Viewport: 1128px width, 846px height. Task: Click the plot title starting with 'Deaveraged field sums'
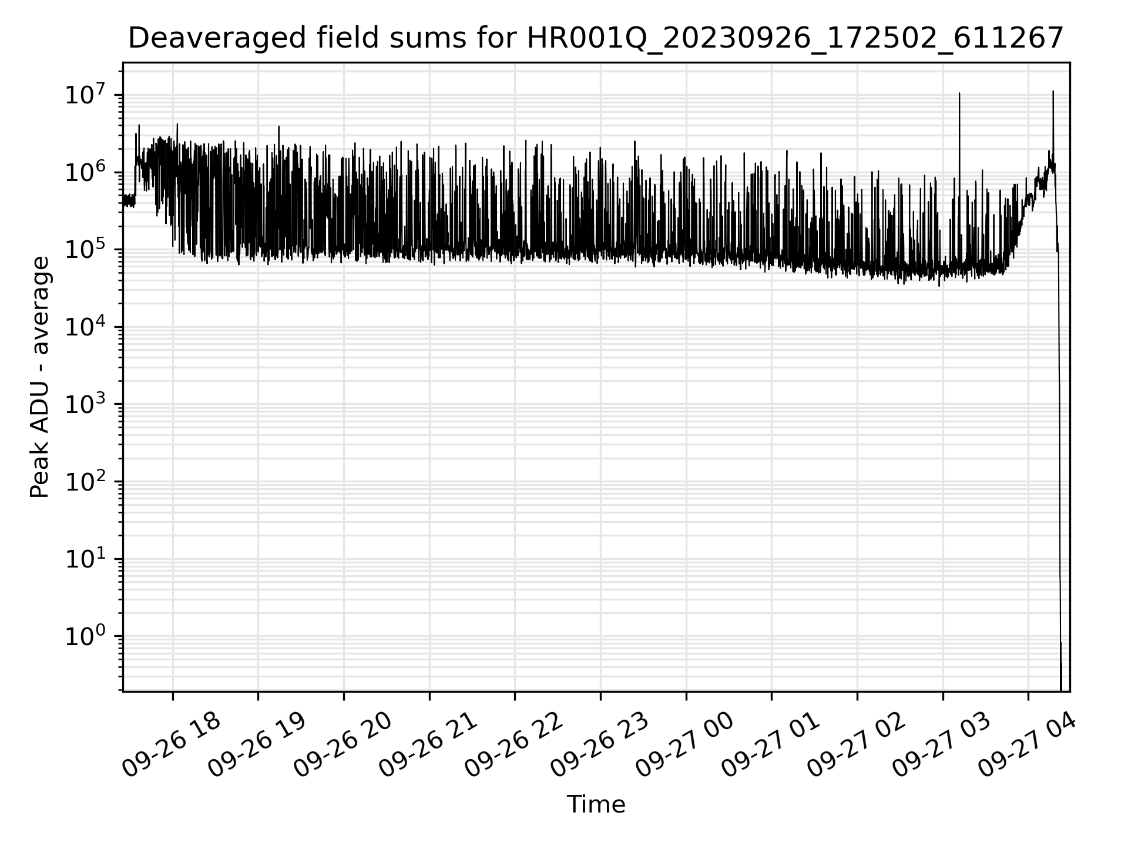[x=596, y=39]
